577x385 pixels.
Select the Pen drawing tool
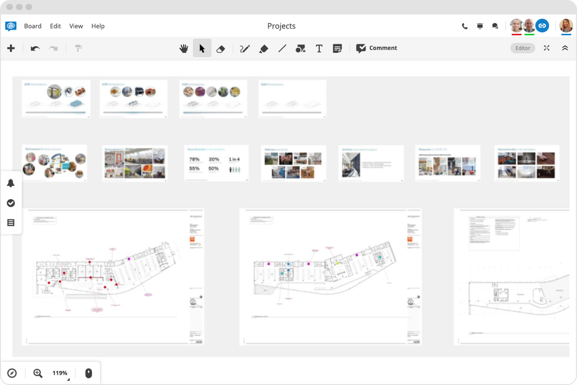click(x=245, y=49)
